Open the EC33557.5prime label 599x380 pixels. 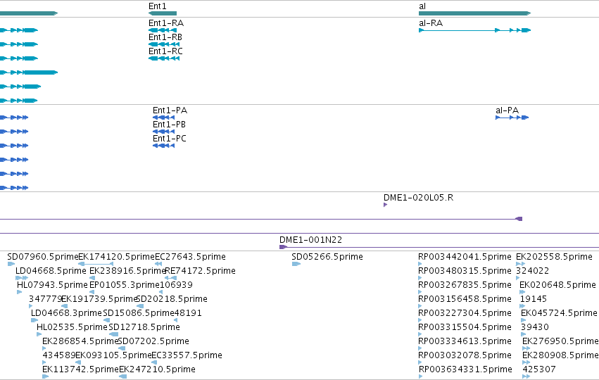coord(187,355)
